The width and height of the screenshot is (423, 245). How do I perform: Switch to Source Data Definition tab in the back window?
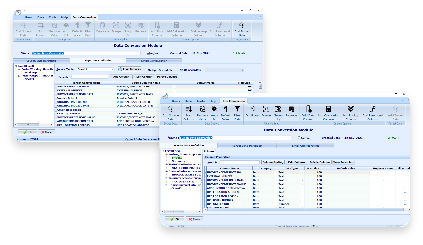pos(41,61)
